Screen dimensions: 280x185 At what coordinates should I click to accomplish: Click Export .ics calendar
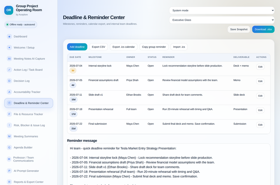click(x=124, y=47)
